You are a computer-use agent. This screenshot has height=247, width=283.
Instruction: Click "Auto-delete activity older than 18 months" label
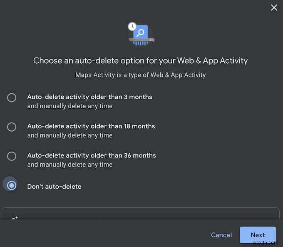point(91,126)
